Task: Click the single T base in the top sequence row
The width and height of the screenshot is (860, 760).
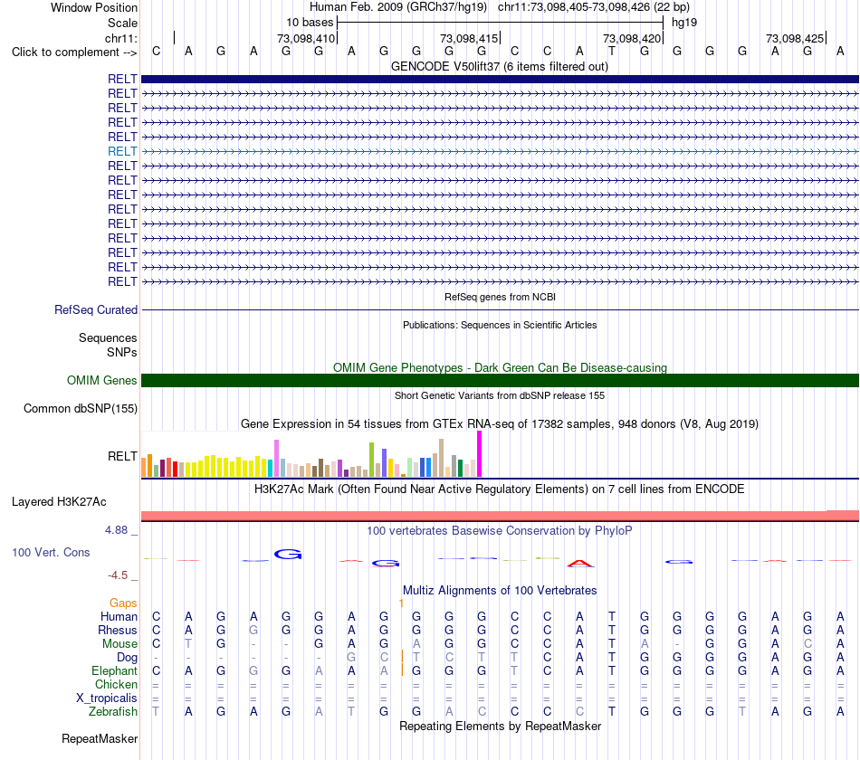Action: (x=612, y=51)
